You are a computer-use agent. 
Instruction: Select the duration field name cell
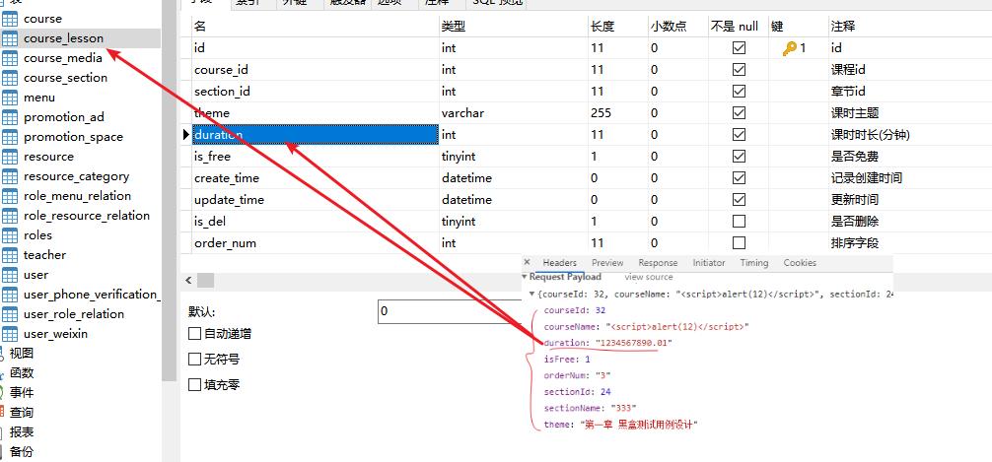[316, 135]
